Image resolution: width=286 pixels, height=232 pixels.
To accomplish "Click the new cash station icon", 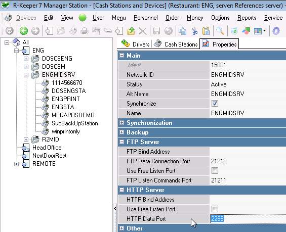I will 73,31.
